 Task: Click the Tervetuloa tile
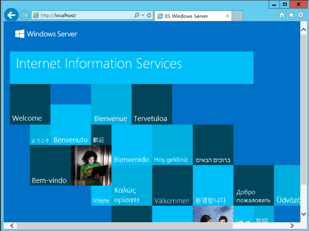tap(152, 104)
